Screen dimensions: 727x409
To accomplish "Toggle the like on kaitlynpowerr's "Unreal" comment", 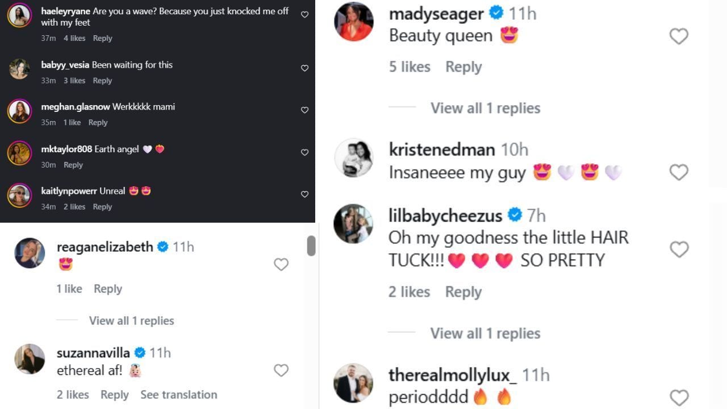I will click(x=304, y=194).
